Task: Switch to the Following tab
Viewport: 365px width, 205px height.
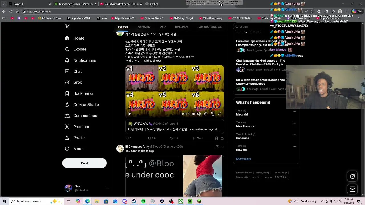Action: [x=144, y=27]
